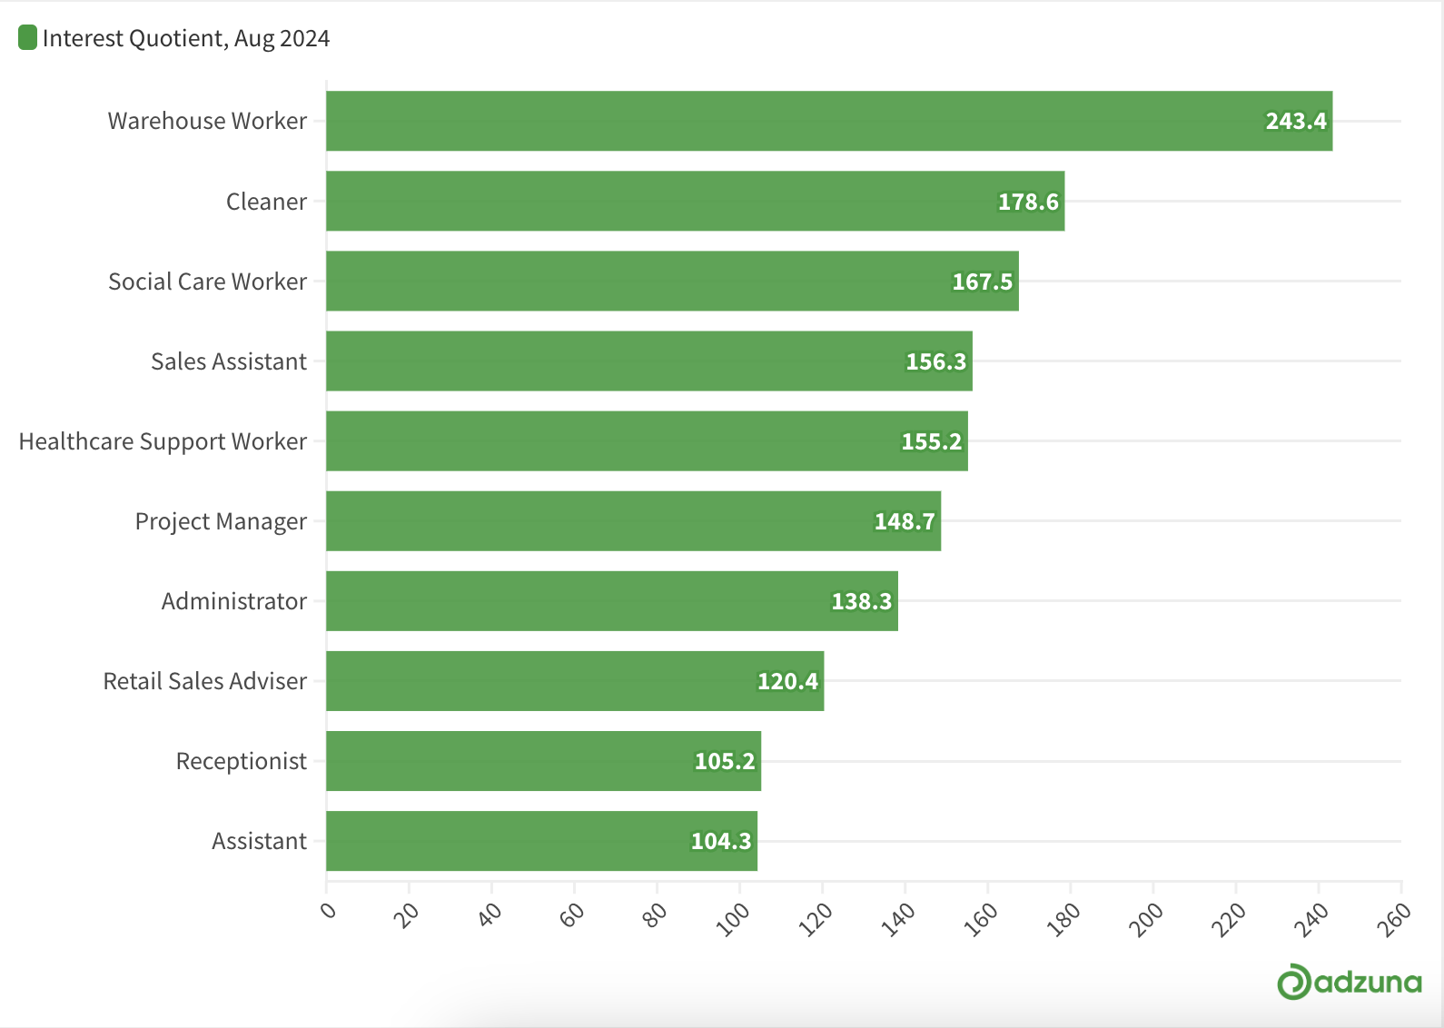Click the Warehouse Worker bar
This screenshot has height=1028, width=1444.
[x=829, y=121]
